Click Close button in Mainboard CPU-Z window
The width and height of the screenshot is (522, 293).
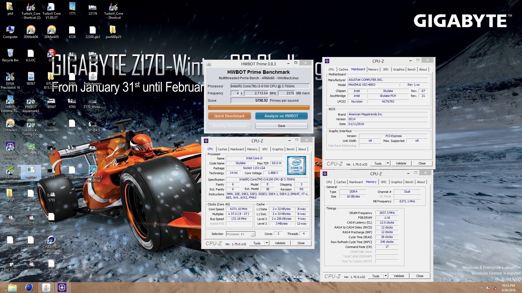pyautogui.click(x=422, y=163)
